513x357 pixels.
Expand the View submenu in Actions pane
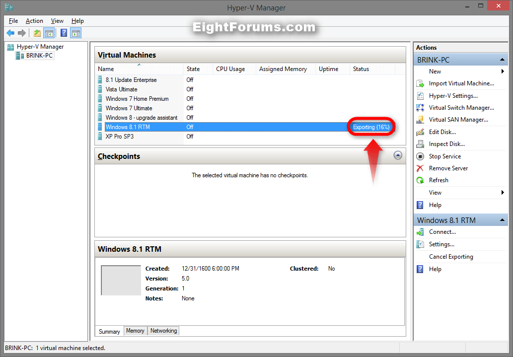click(x=435, y=192)
